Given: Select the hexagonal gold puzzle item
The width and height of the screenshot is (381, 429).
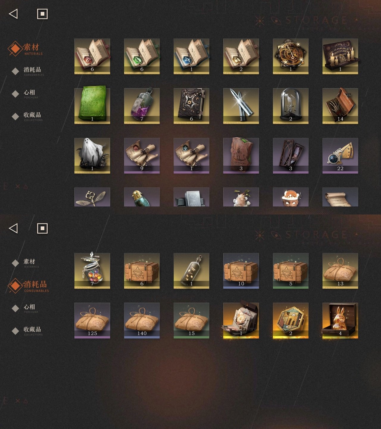Looking at the screenshot, I should 291,321.
